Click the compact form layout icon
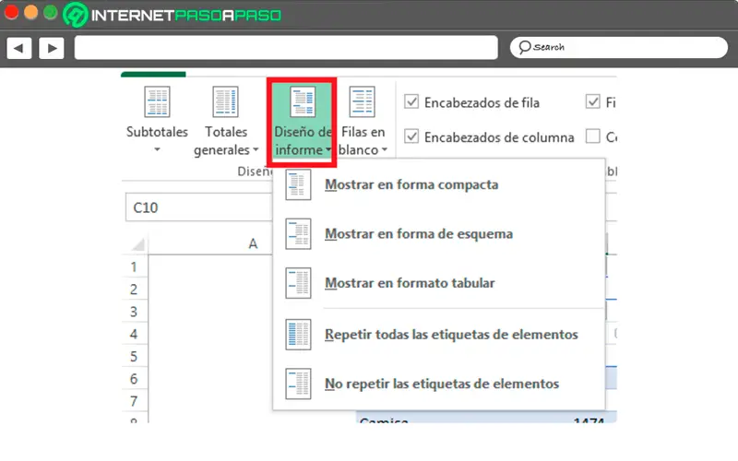 pos(298,184)
